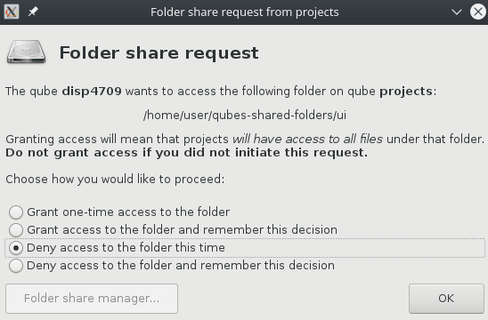Click the 'Choose how you would like to proceed' label
The image size is (488, 320).
(x=115, y=180)
